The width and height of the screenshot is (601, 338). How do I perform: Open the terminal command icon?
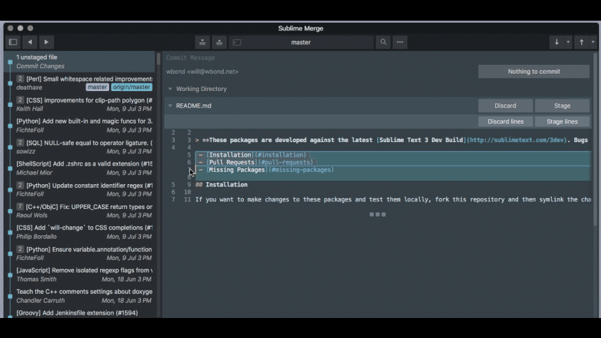237,42
